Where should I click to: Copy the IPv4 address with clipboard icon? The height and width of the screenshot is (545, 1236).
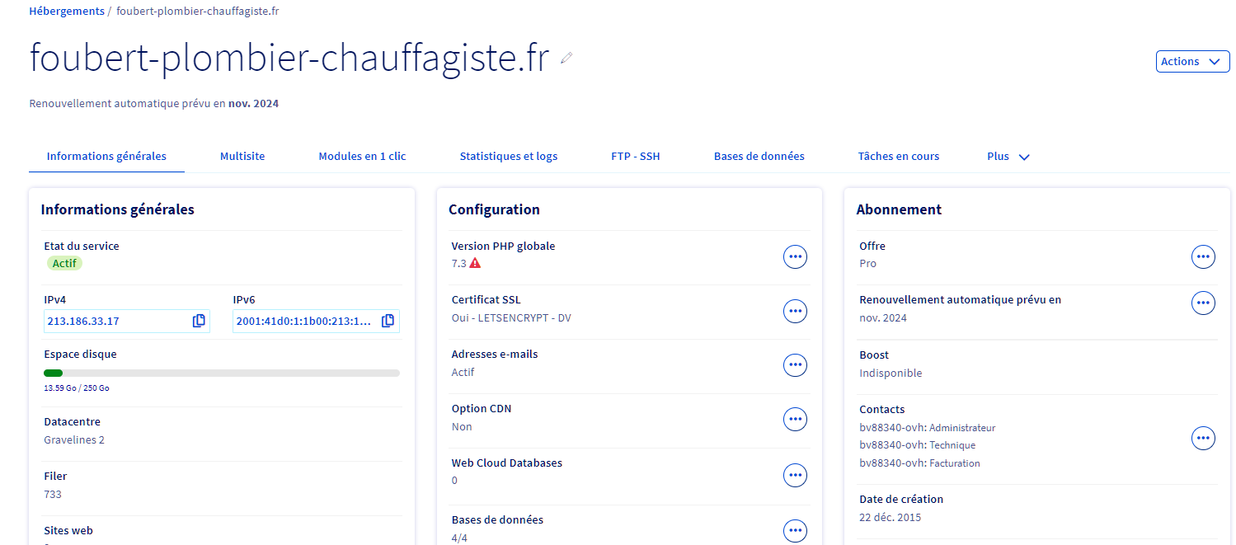tap(199, 321)
